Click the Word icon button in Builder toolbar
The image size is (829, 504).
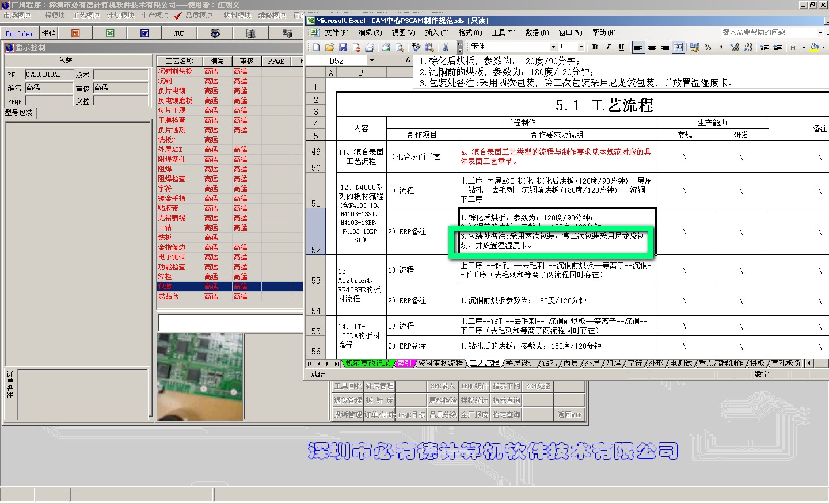[x=144, y=33]
